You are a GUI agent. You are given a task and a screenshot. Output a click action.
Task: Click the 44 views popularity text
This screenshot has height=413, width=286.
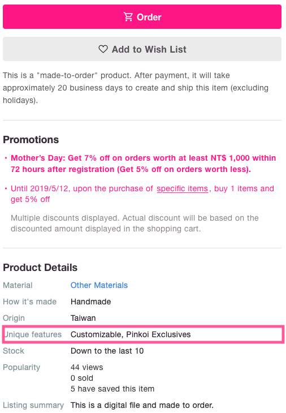pyautogui.click(x=87, y=367)
